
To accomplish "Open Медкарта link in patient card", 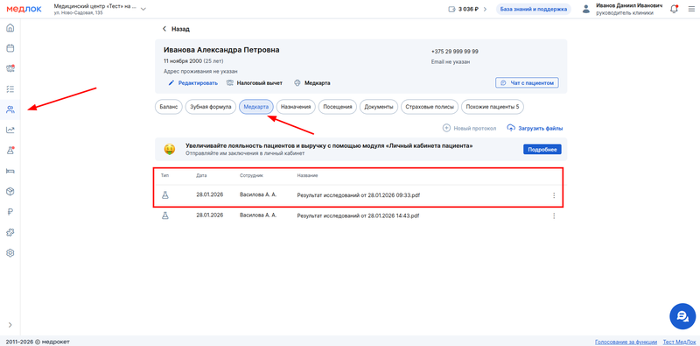I will [x=318, y=82].
